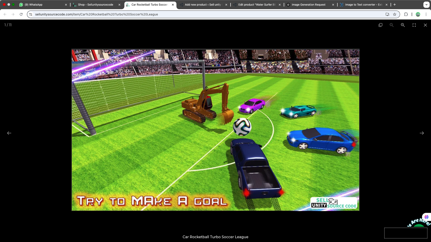Go forward in browser history
This screenshot has height=242, width=431.
coord(13,14)
